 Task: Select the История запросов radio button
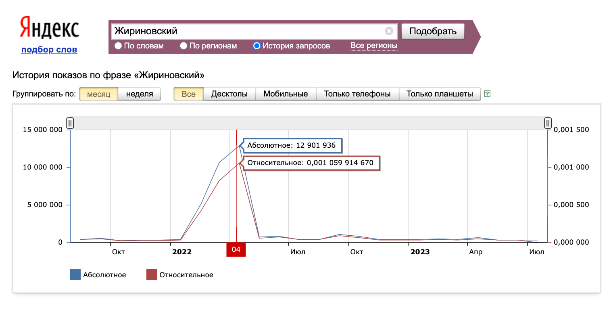coord(256,46)
